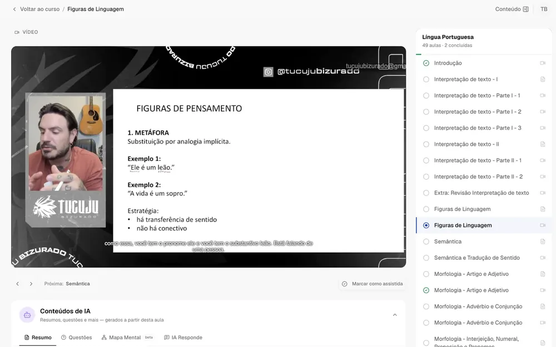Image resolution: width=556 pixels, height=347 pixels.
Task: Click the back chevron beside Voltar ao curso
Action: tap(14, 9)
